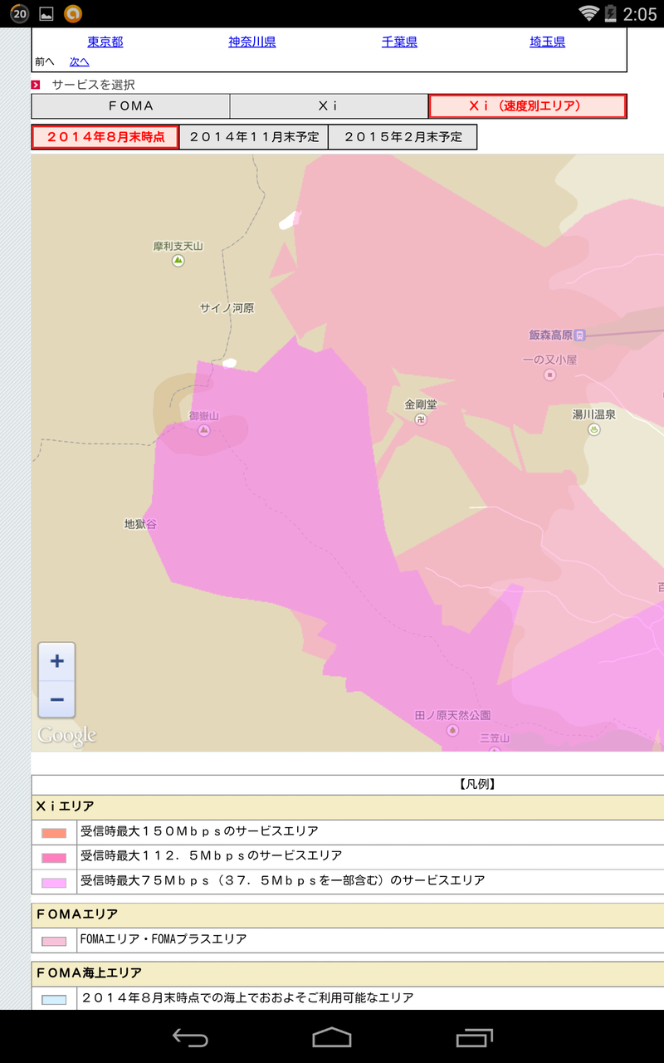
Task: Tap the 受信時最大150Mbps legend description
Action: point(199,831)
